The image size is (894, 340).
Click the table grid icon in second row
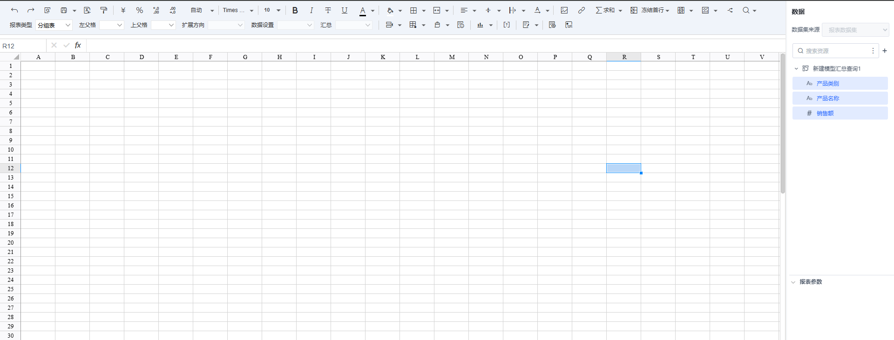413,25
